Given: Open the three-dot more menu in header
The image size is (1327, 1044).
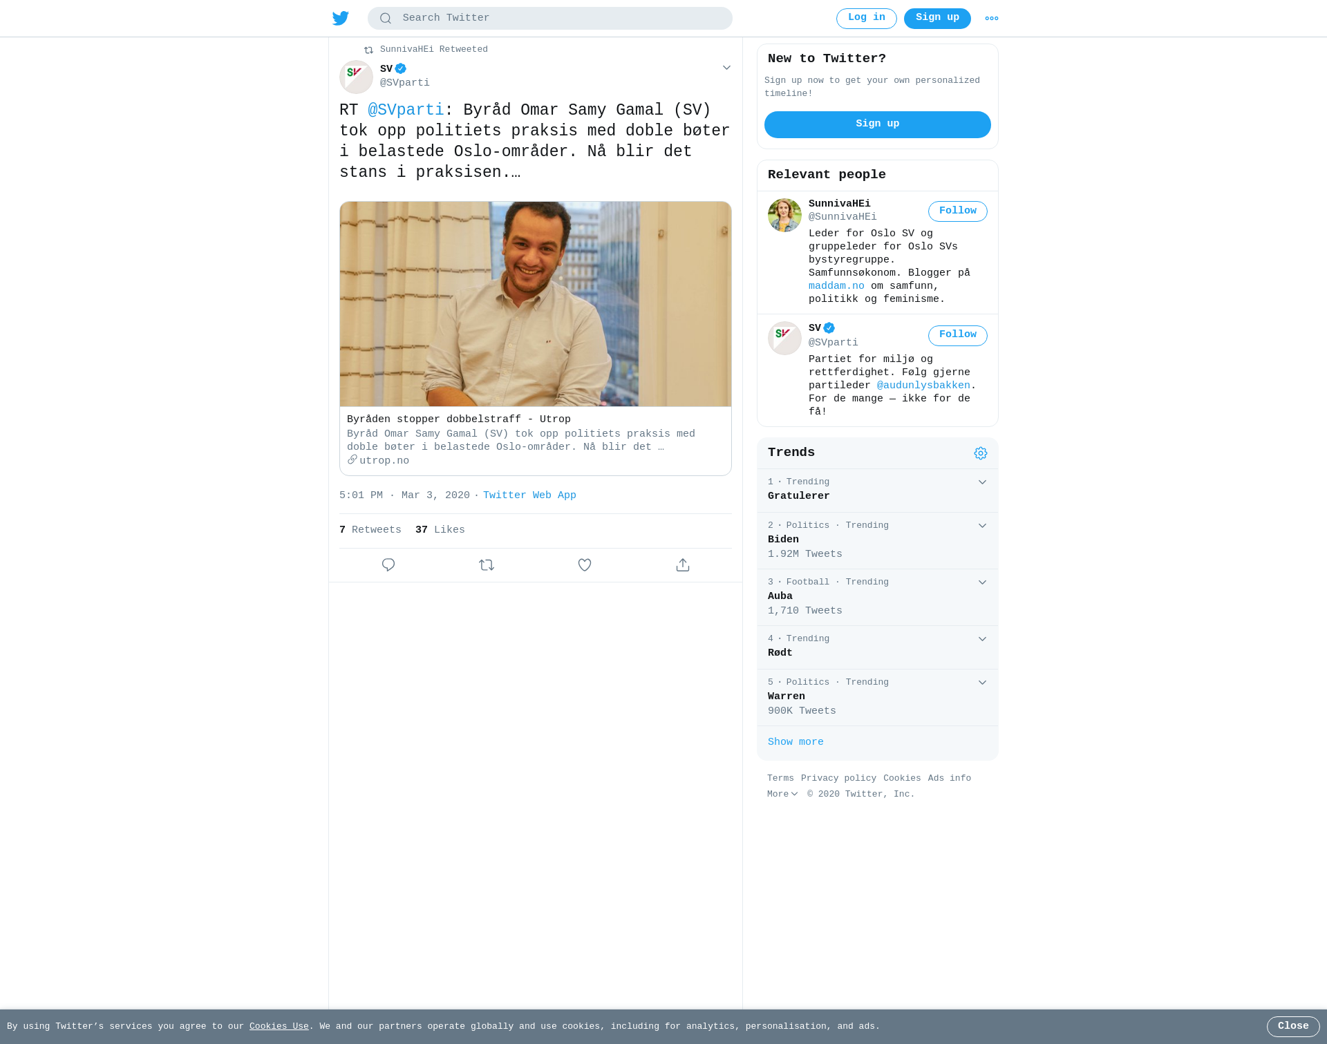Looking at the screenshot, I should (992, 19).
